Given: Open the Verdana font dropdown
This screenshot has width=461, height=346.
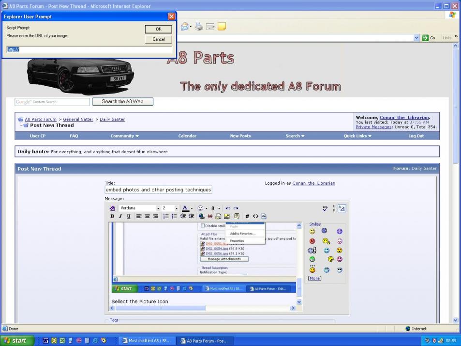Looking at the screenshot, I should [158, 208].
